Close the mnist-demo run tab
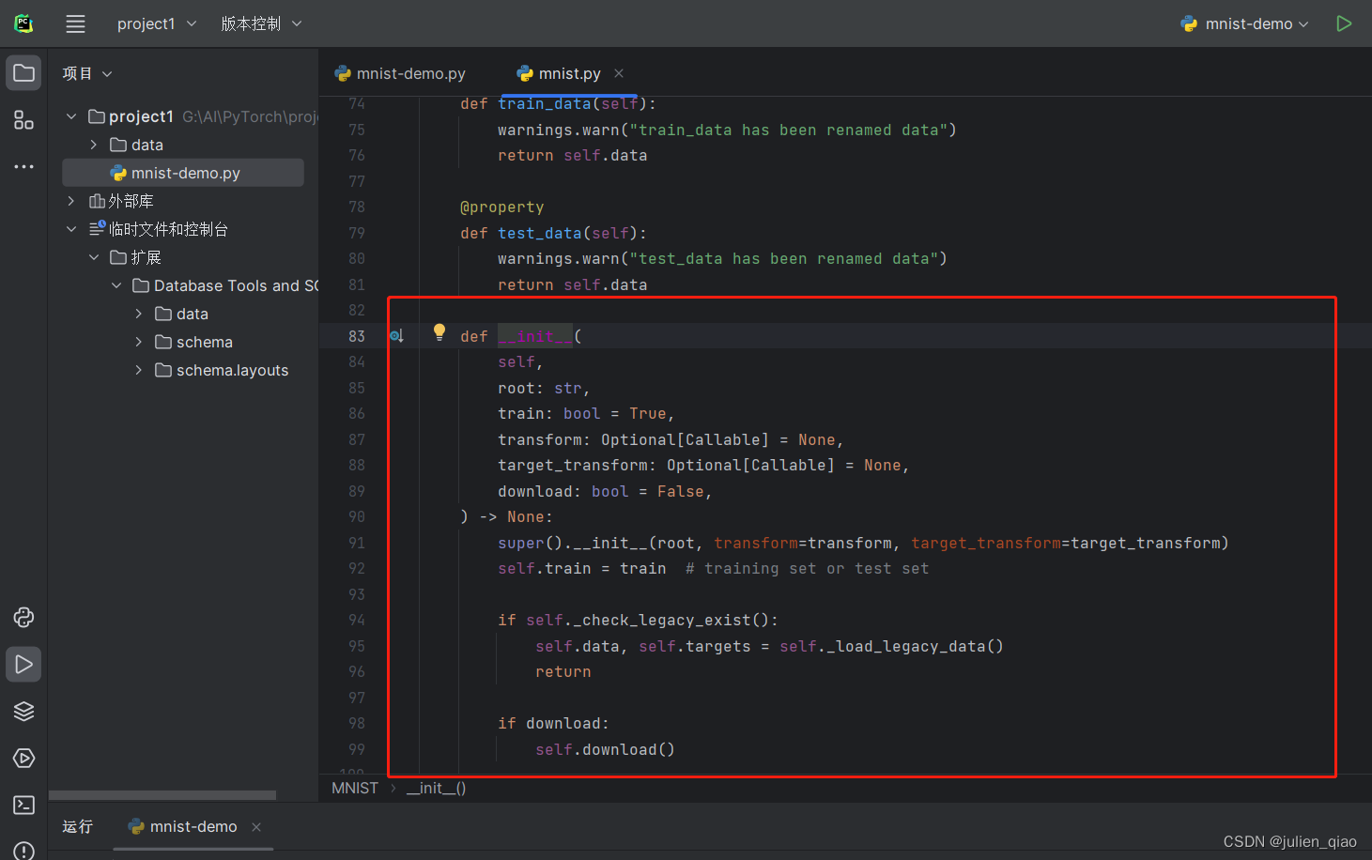The width and height of the screenshot is (1372, 860). pos(256,827)
